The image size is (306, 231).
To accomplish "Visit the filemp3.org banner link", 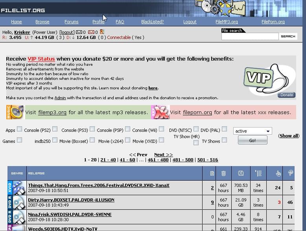I will (x=52, y=112).
